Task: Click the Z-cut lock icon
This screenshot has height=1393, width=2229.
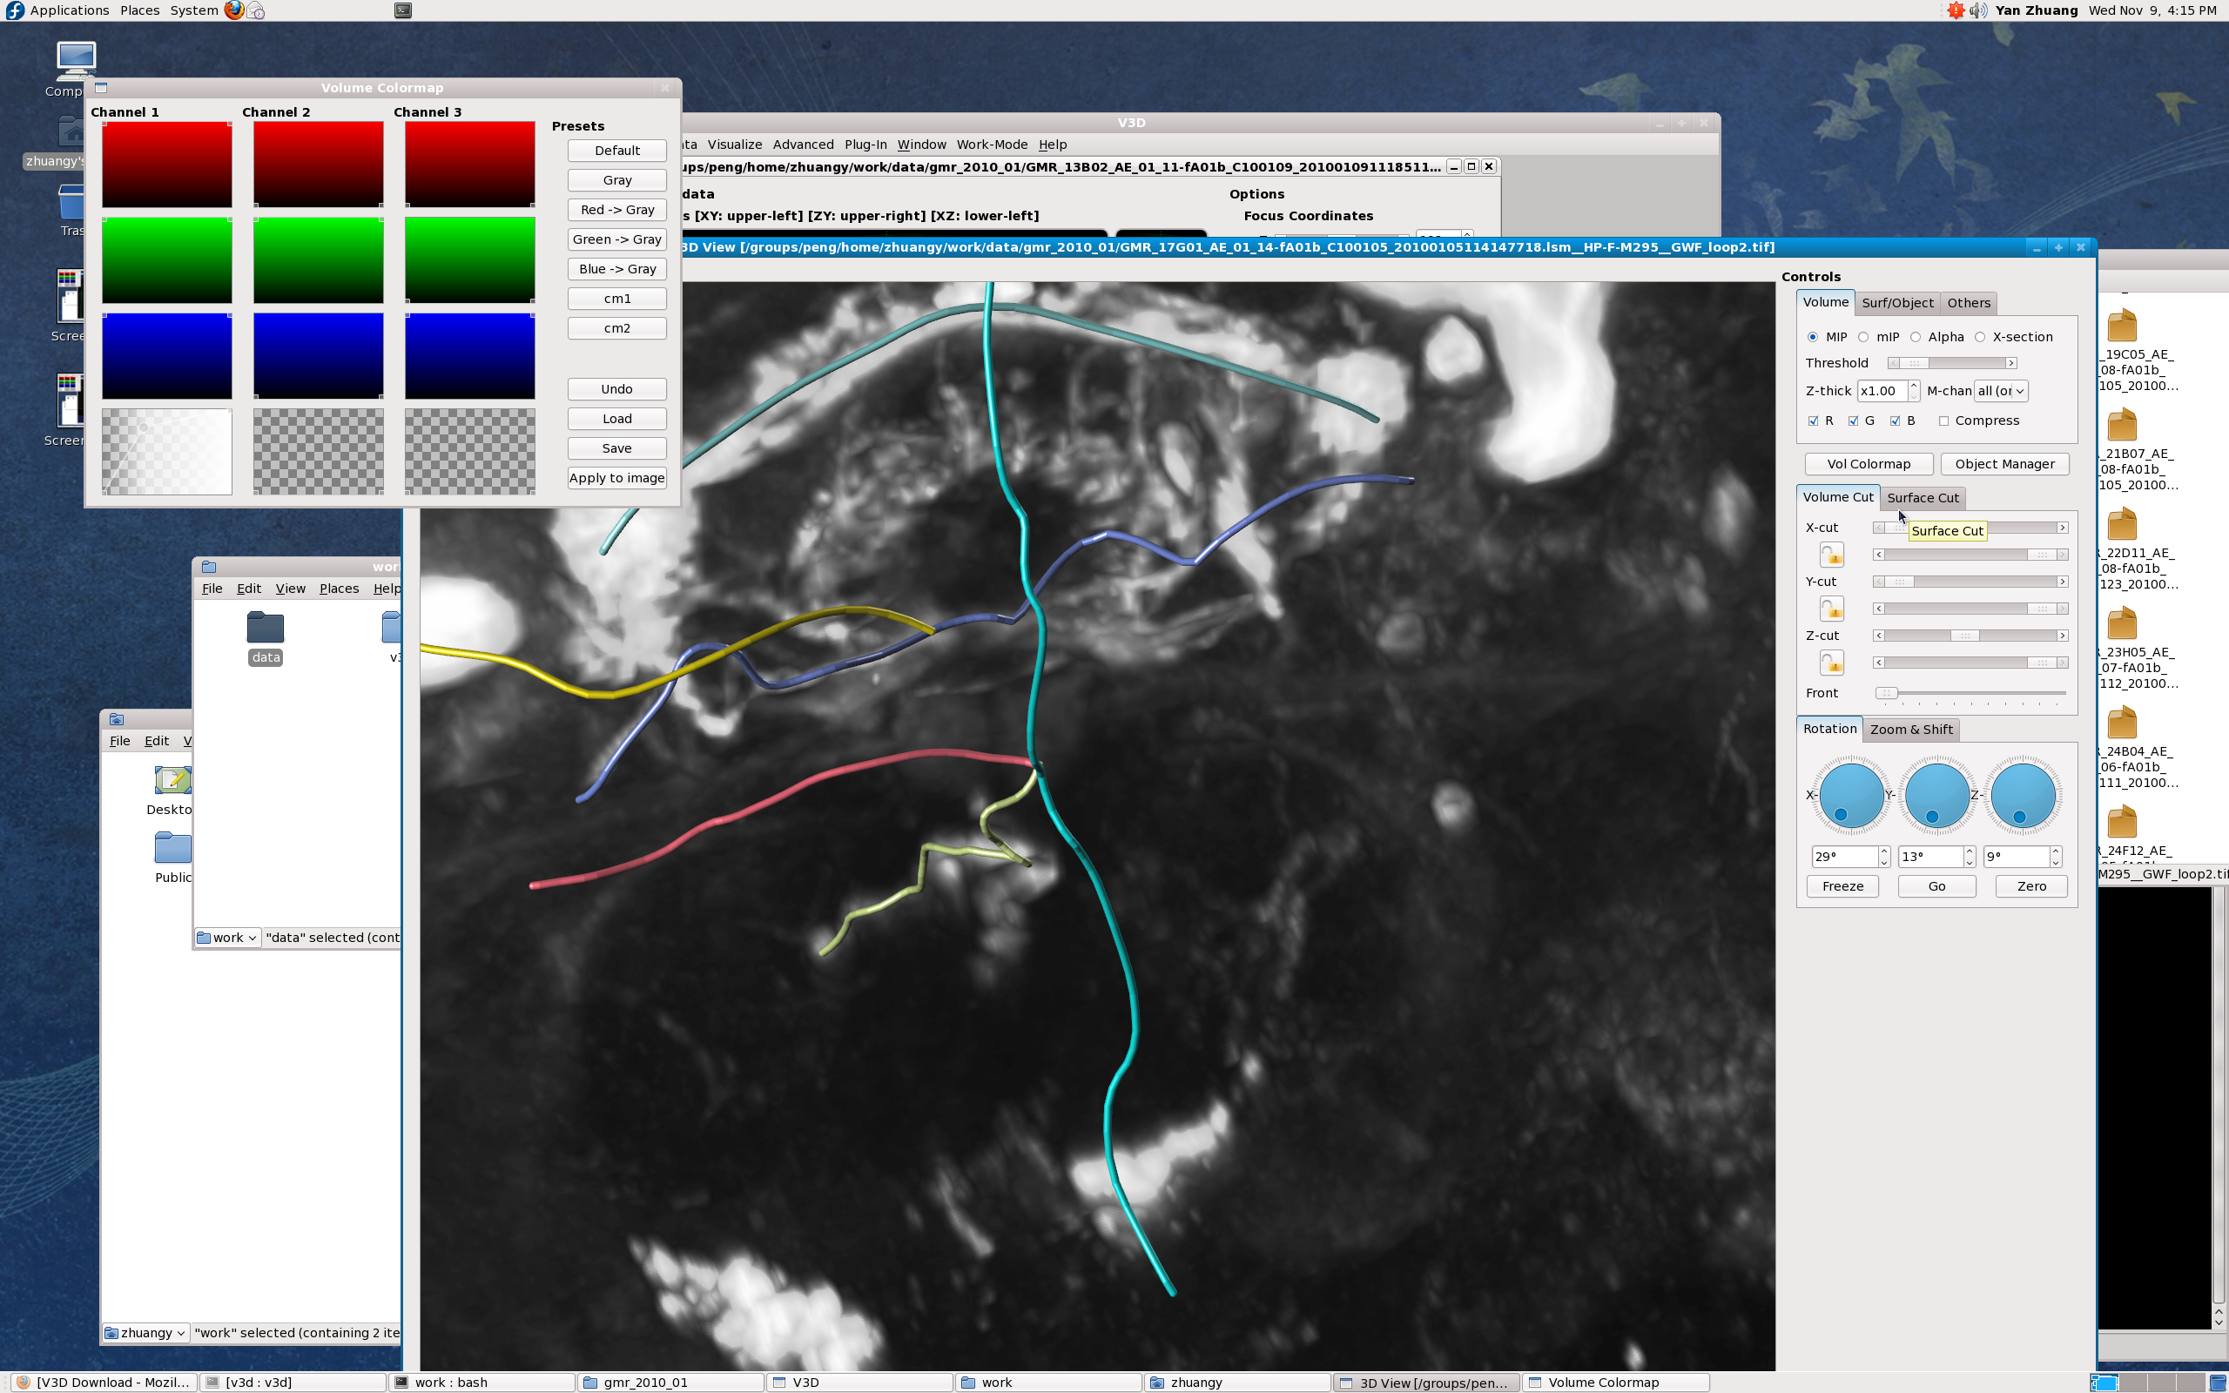Action: pyautogui.click(x=1831, y=663)
